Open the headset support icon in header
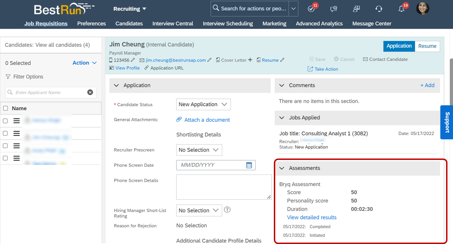453x244 pixels. [x=379, y=9]
